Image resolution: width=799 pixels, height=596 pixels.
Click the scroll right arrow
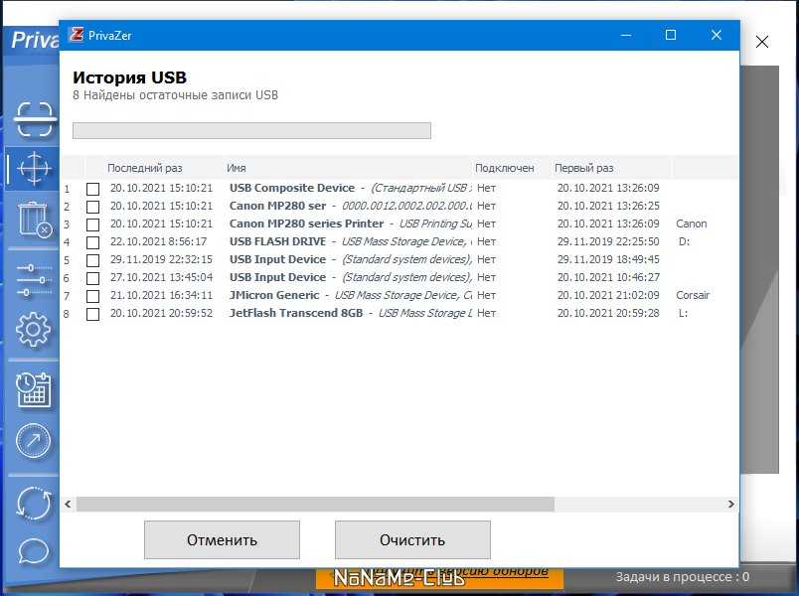point(730,504)
